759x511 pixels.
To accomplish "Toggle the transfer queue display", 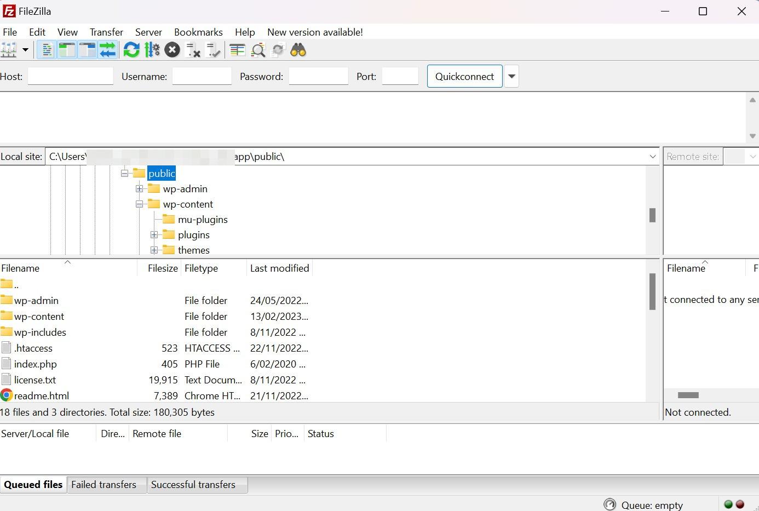I will 108,50.
